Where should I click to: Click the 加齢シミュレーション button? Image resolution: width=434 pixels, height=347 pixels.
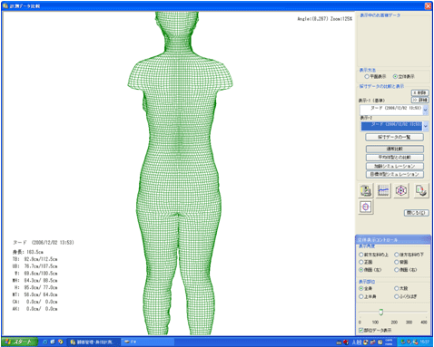click(395, 166)
